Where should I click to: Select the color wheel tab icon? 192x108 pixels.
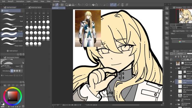click(5, 85)
